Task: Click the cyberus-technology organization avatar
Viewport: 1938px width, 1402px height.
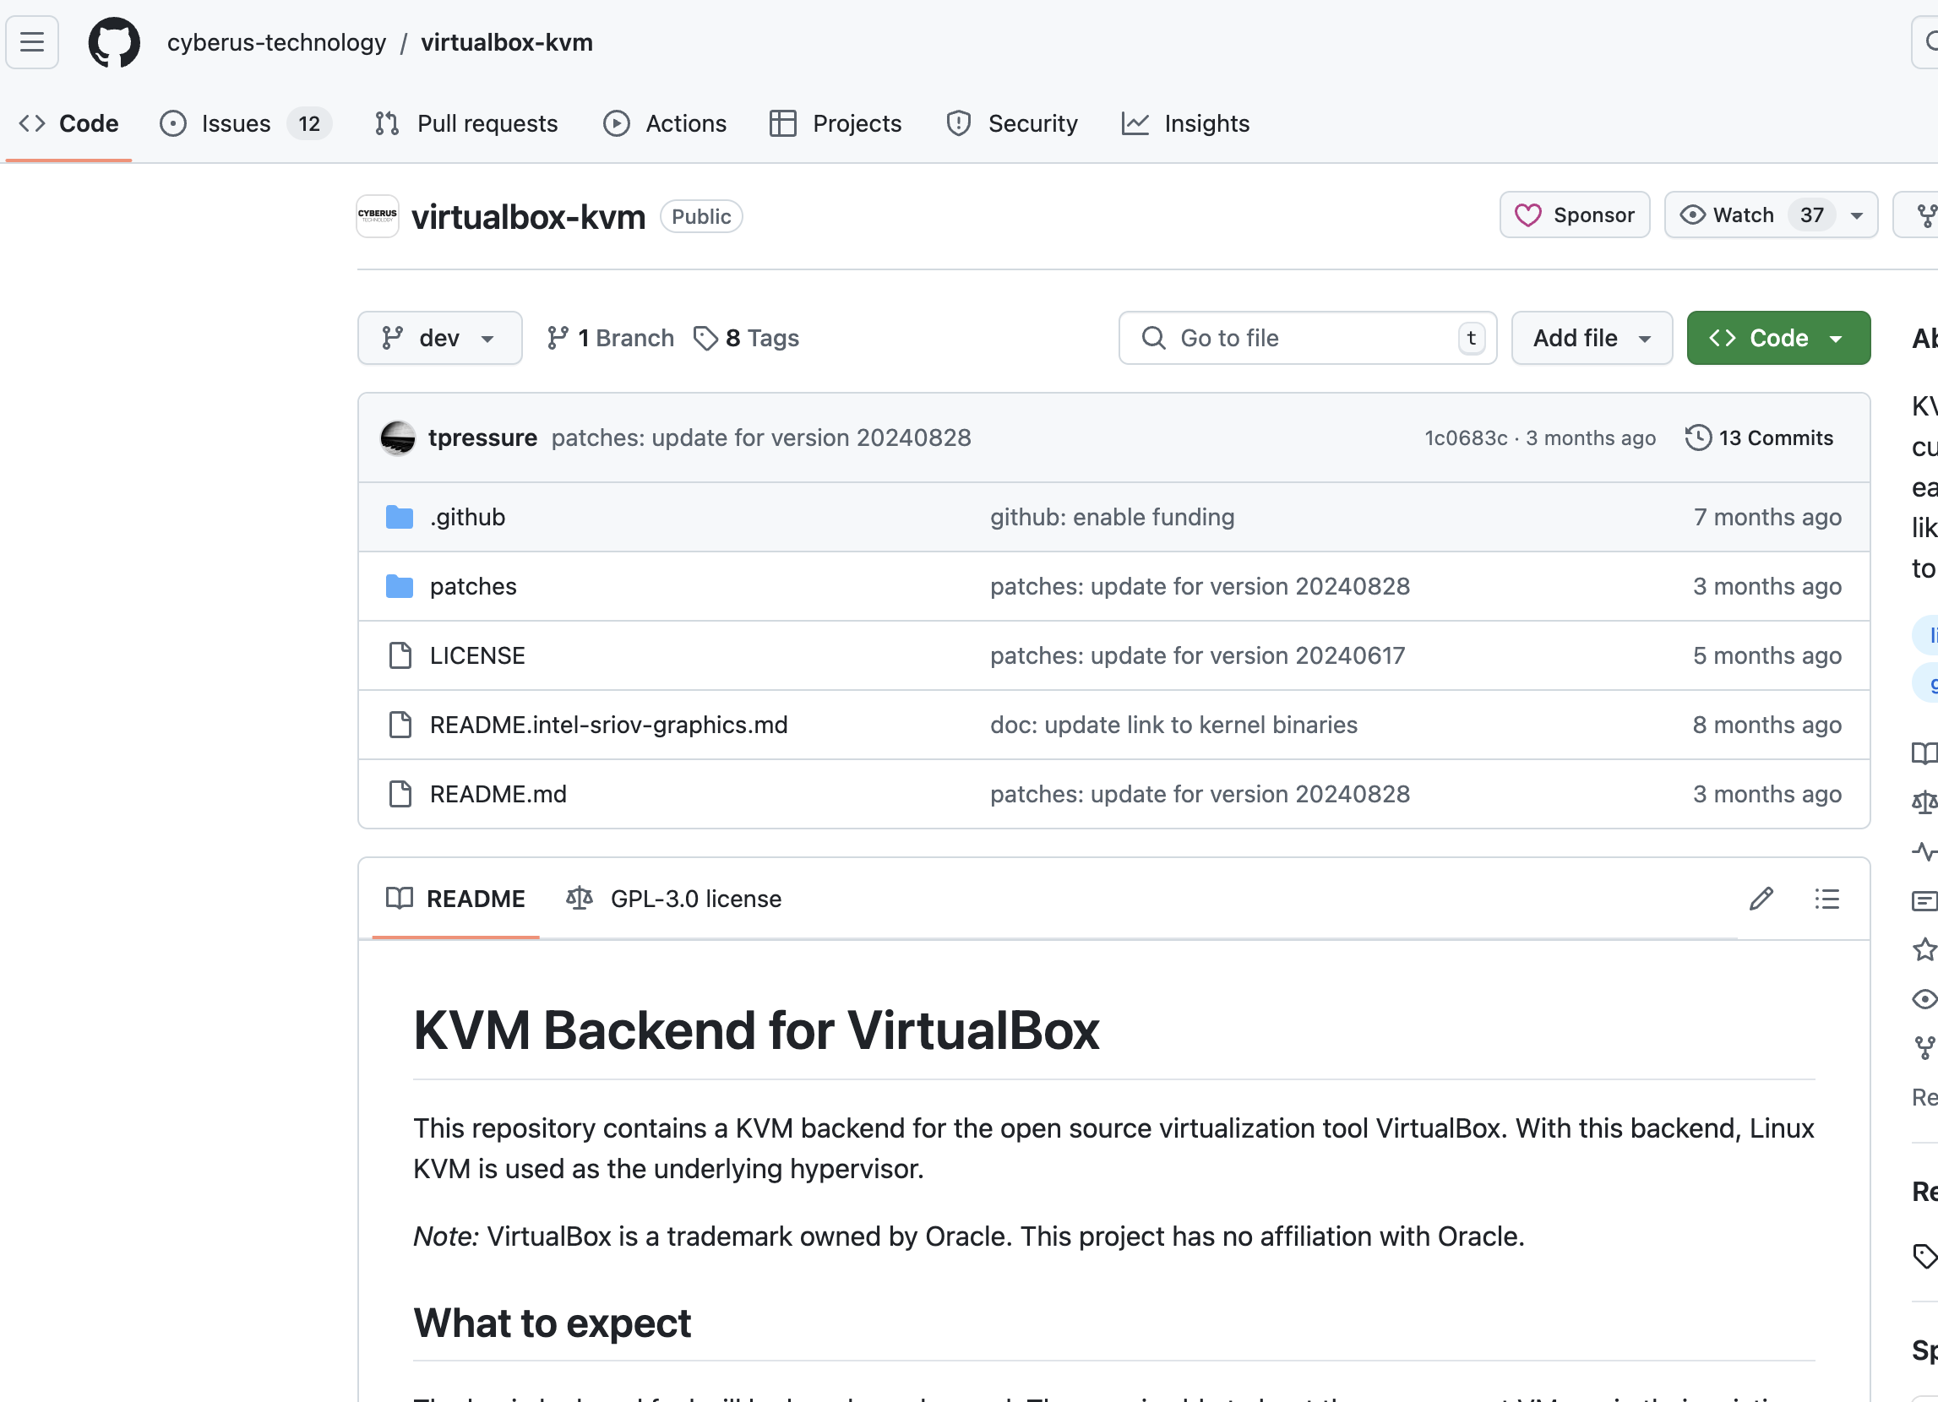Action: (x=378, y=216)
